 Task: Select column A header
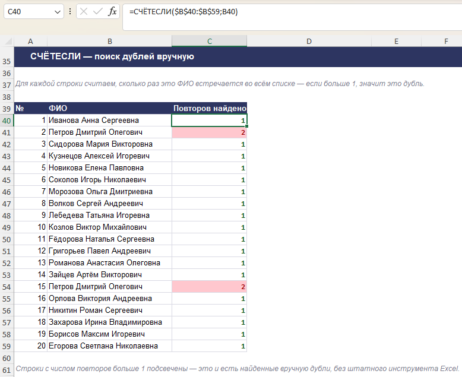(x=30, y=42)
